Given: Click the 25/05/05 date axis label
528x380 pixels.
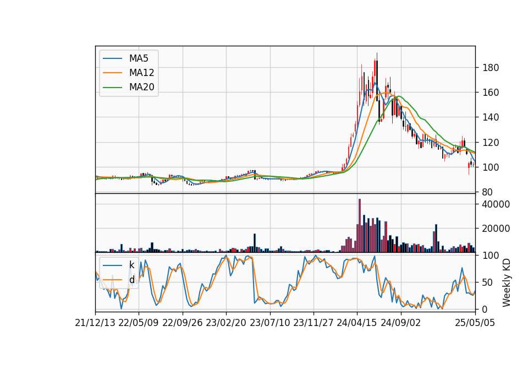Looking at the screenshot, I should click(475, 323).
